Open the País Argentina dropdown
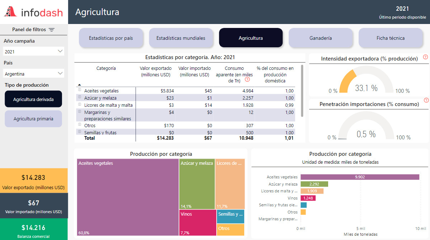The width and height of the screenshot is (430, 240). click(34, 74)
